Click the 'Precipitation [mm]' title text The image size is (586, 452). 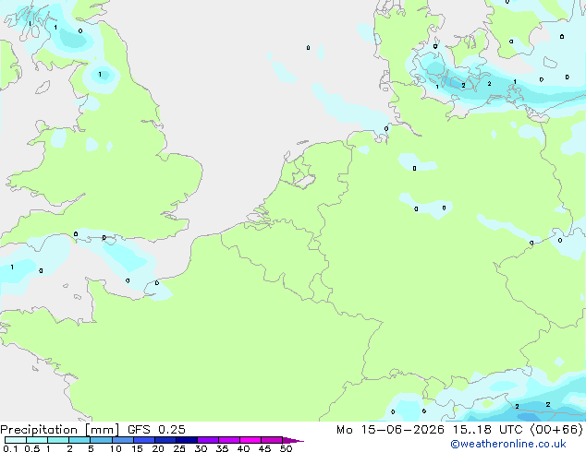60,430
